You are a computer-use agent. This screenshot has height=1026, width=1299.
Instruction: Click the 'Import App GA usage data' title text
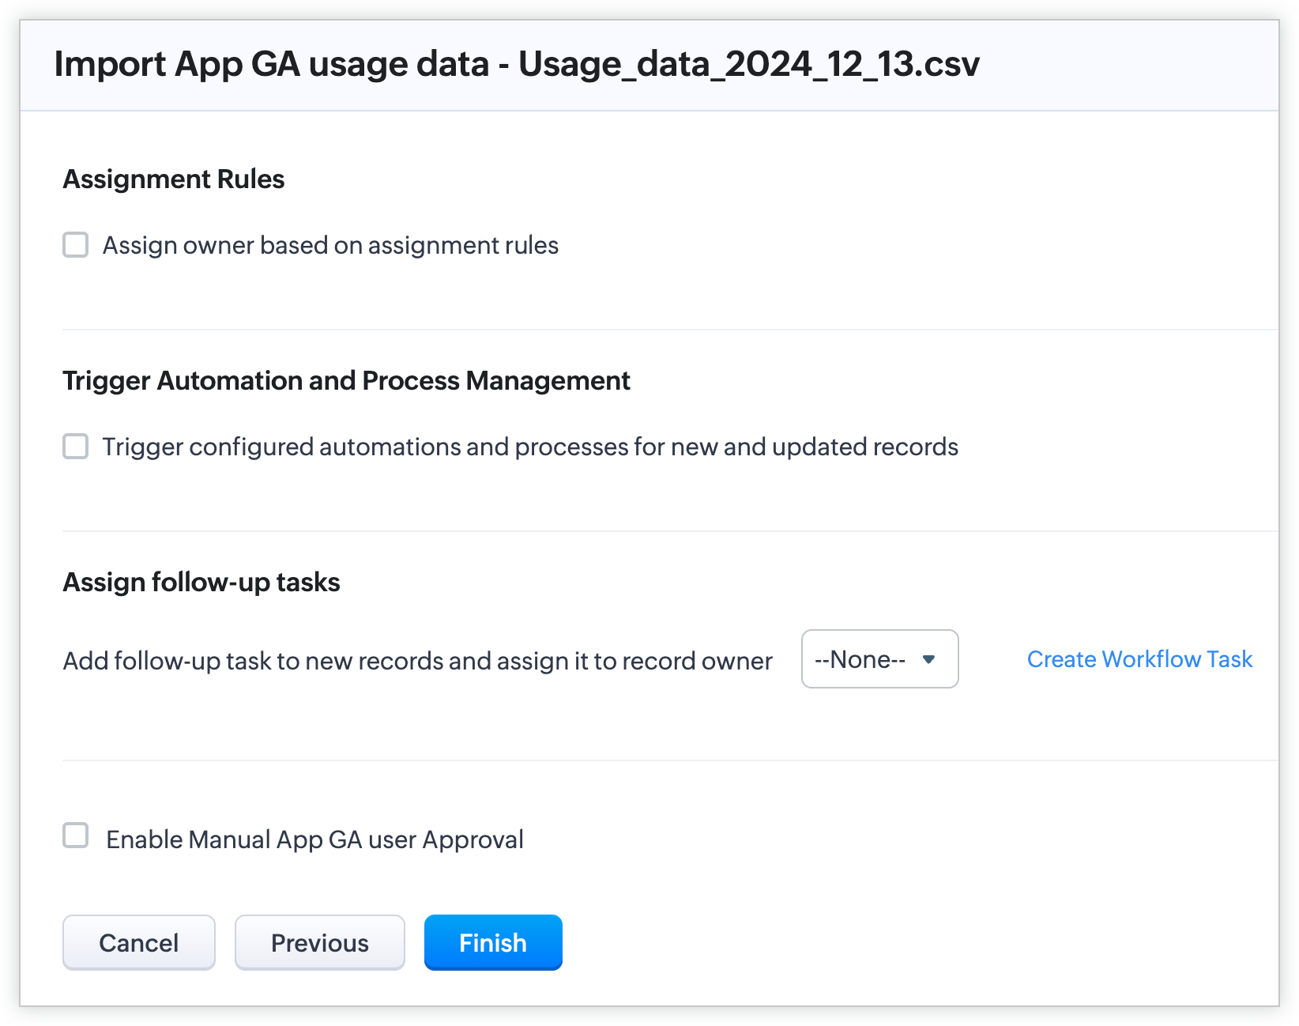click(271, 64)
